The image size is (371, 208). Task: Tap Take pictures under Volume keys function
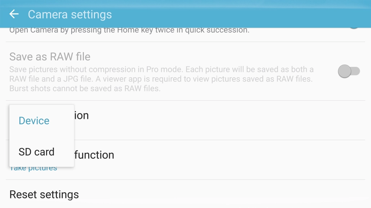pos(33,167)
